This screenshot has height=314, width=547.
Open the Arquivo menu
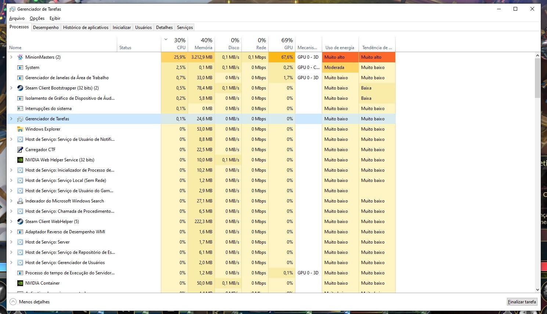click(x=17, y=18)
